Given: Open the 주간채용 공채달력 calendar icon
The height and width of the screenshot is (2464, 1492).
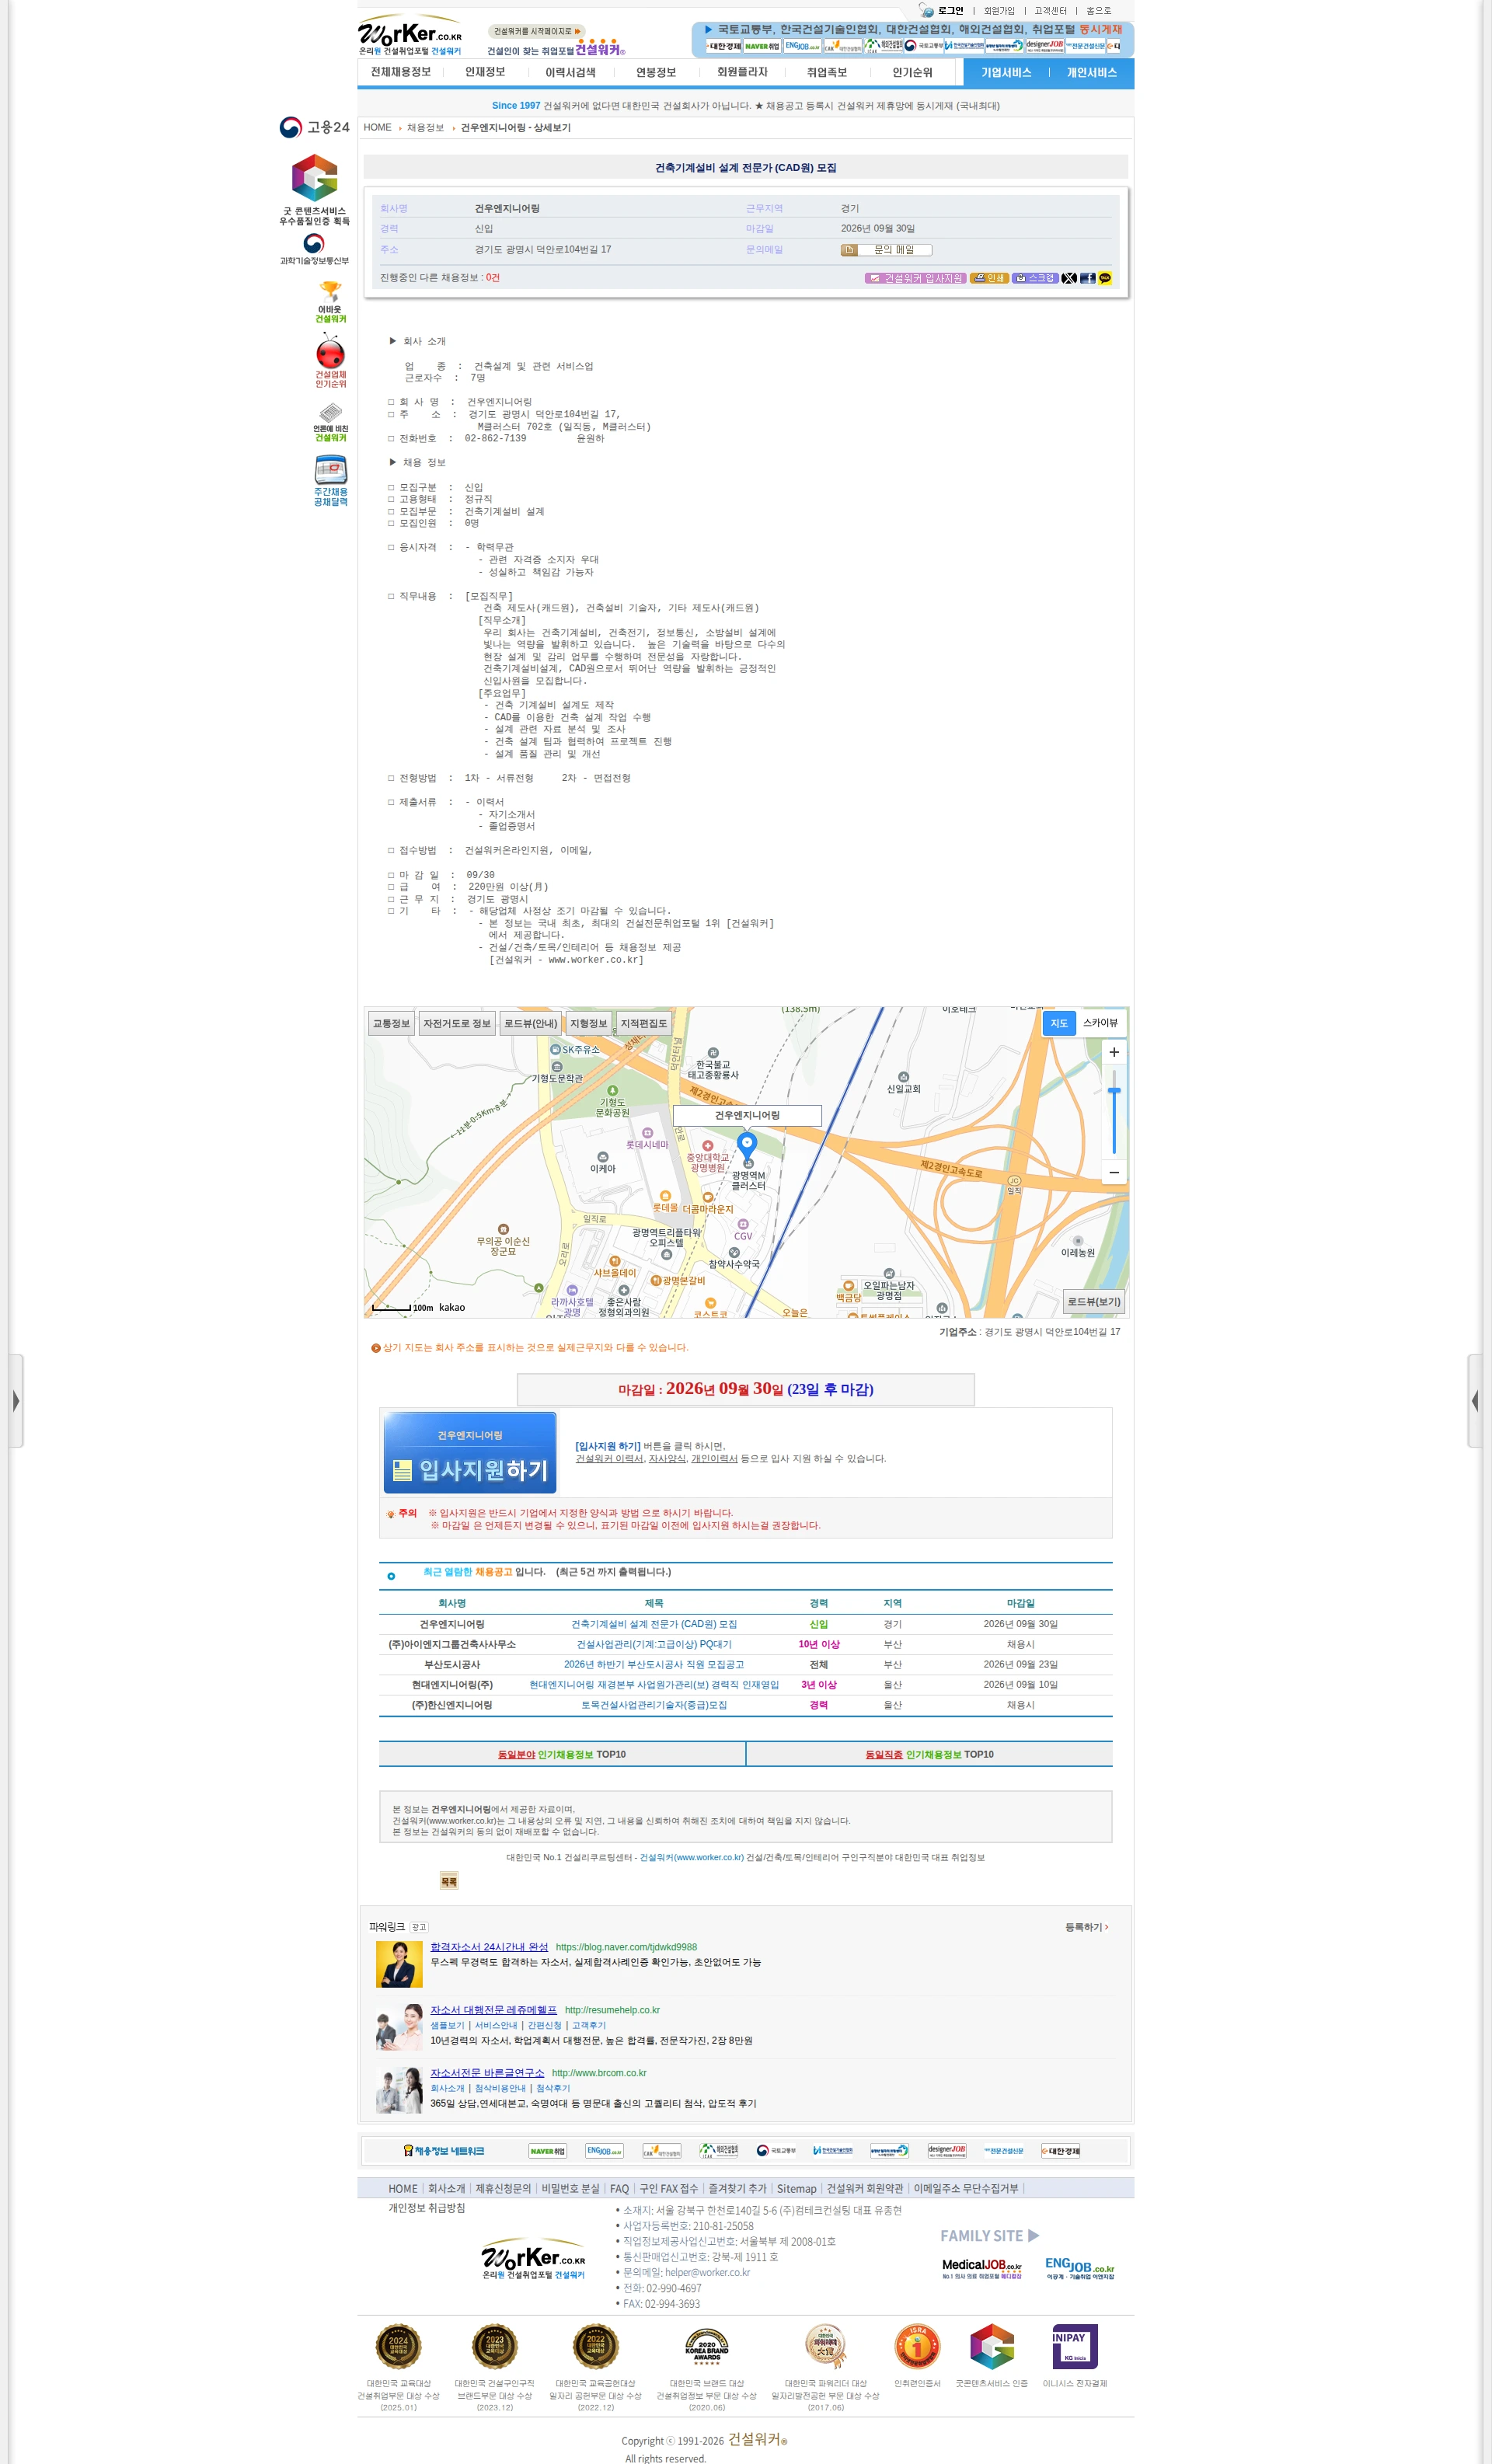Looking at the screenshot, I should click(331, 481).
